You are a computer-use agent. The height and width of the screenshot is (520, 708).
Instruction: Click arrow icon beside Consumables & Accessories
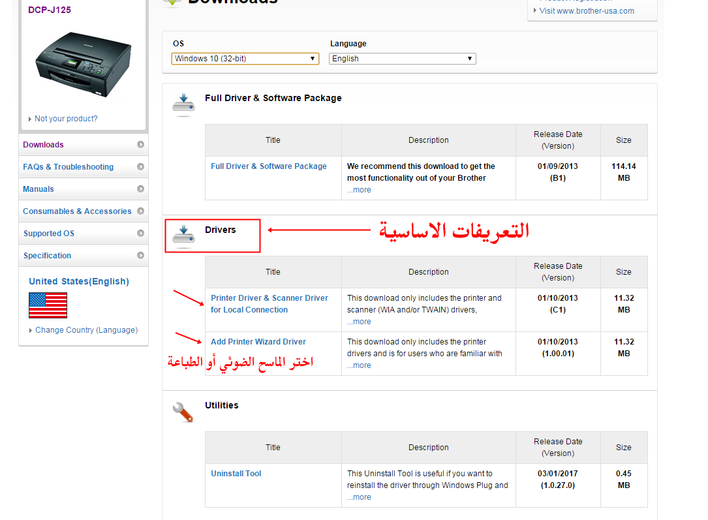coord(140,211)
